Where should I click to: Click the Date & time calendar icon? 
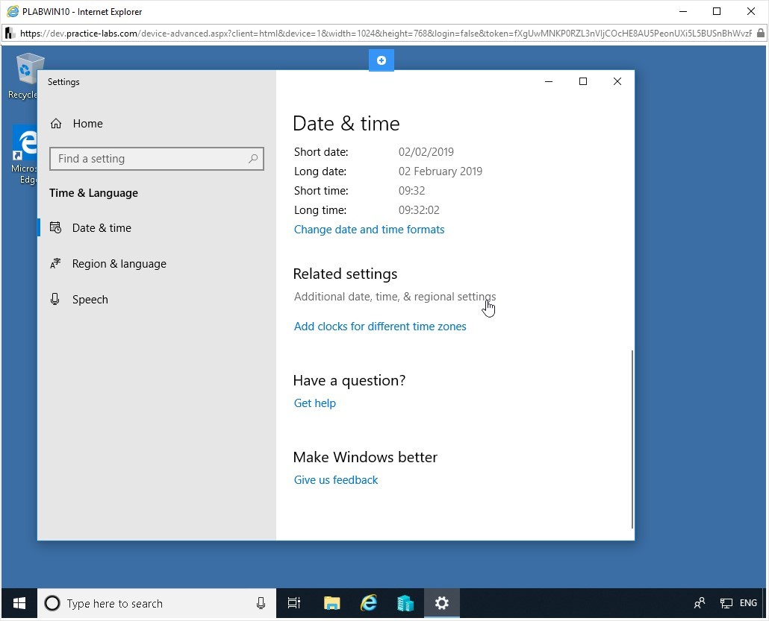pyautogui.click(x=55, y=227)
